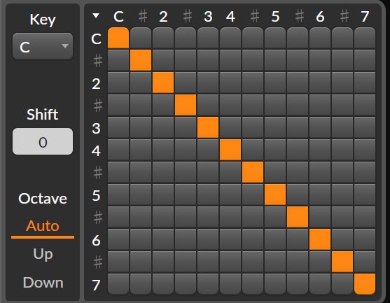Enable the cell at row 2, column 3
The image size is (390, 303).
208,83
